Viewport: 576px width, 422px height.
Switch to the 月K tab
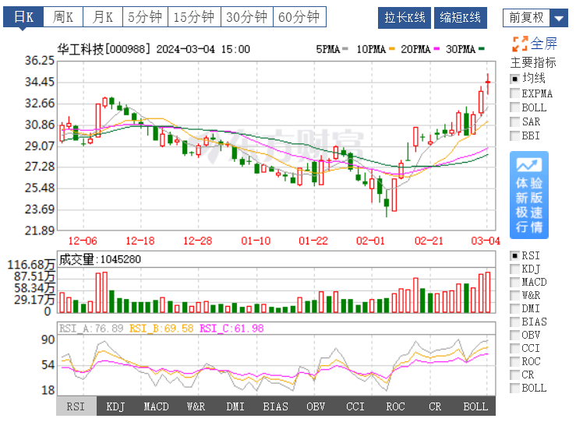103,17
